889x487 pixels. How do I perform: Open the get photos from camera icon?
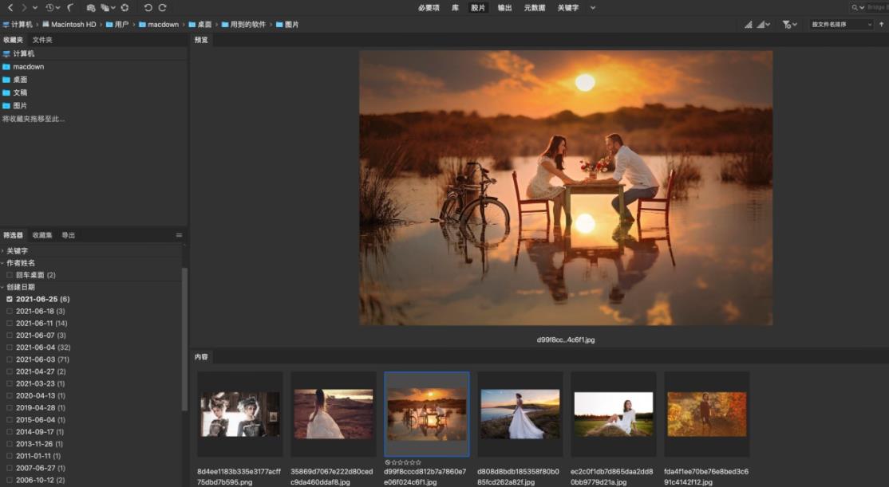90,7
